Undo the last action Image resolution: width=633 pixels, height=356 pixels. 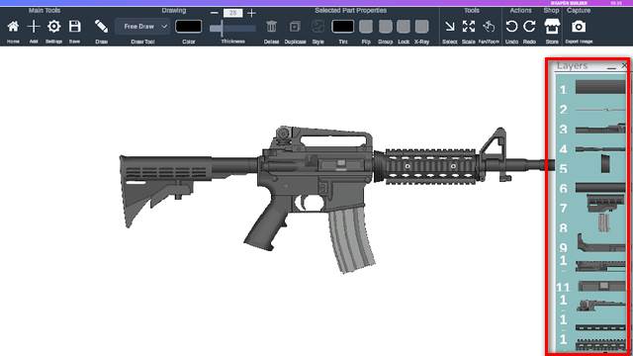[511, 27]
